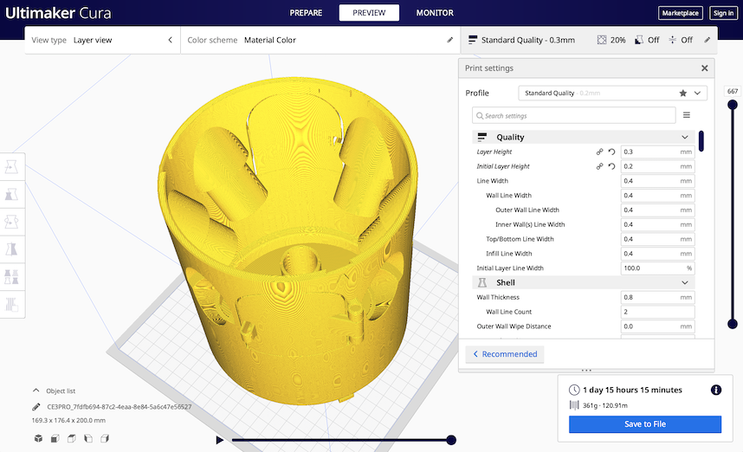This screenshot has height=452, width=743.
Task: Click link icon next to Initial Layer Height
Action: [599, 166]
